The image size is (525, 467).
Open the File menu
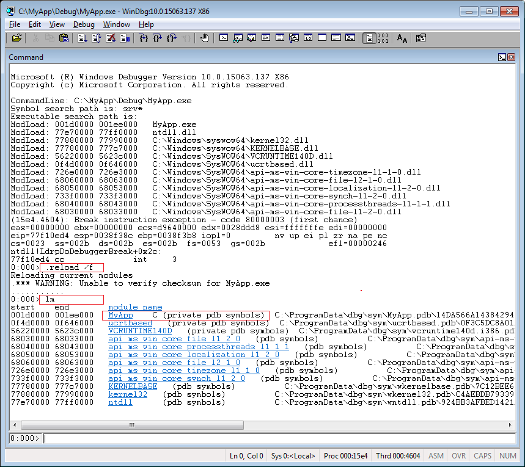(x=15, y=24)
